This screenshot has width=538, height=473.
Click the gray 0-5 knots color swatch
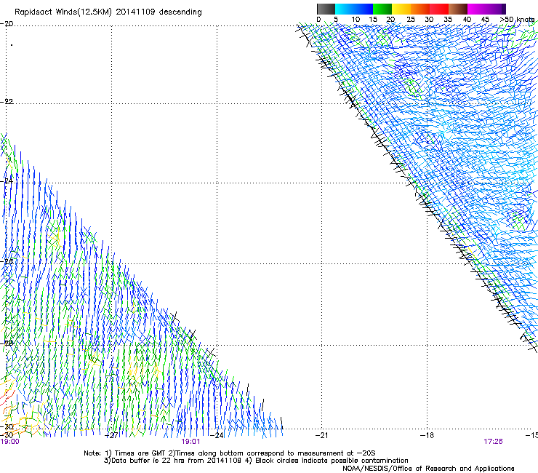tap(326, 9)
